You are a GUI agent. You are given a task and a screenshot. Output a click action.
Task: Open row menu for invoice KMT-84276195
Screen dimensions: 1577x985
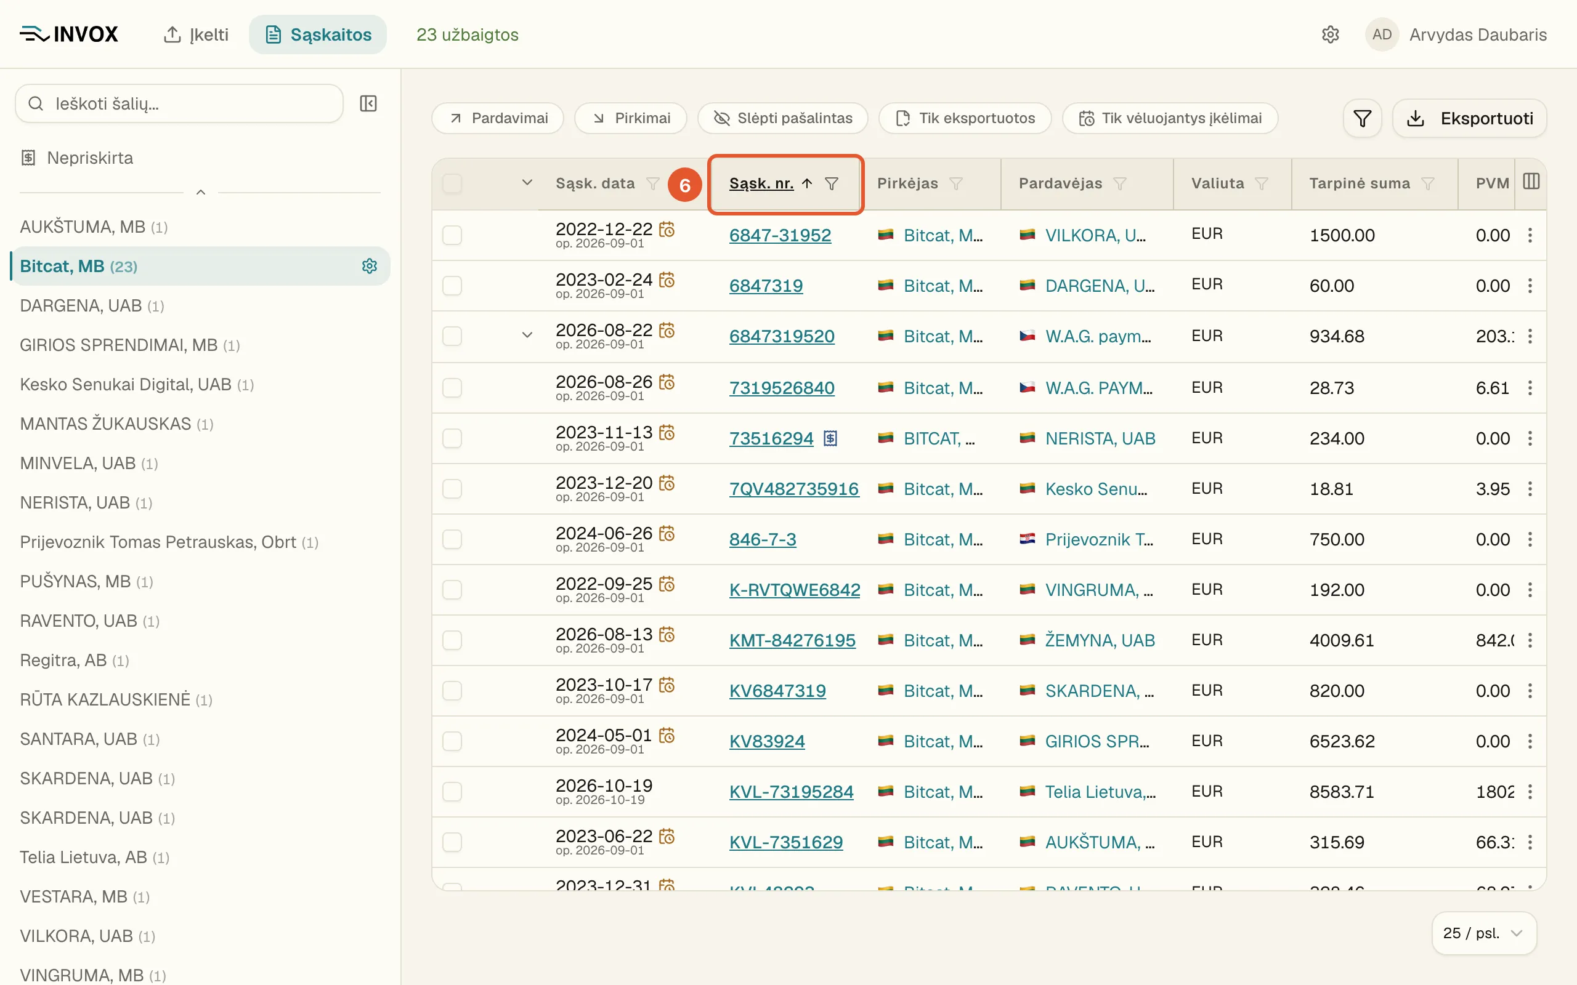pyautogui.click(x=1530, y=640)
